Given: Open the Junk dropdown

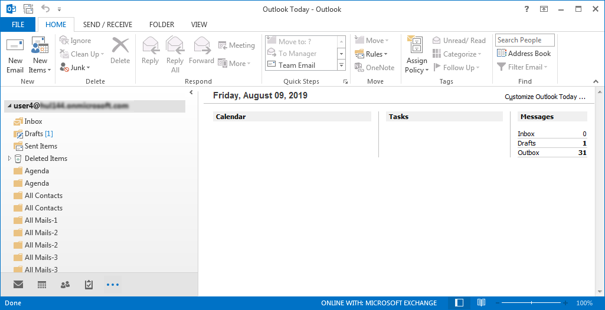Looking at the screenshot, I should (x=75, y=67).
